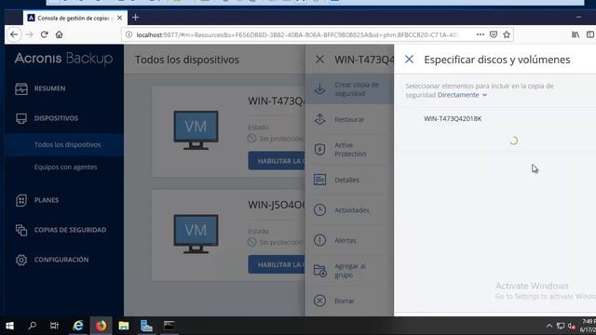This screenshot has width=596, height=335.
Task: Click the browser address bar URL
Action: pos(298,34)
